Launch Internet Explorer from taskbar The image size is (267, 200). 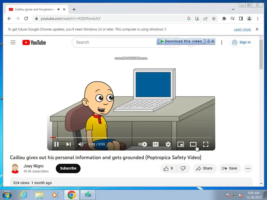(23, 195)
